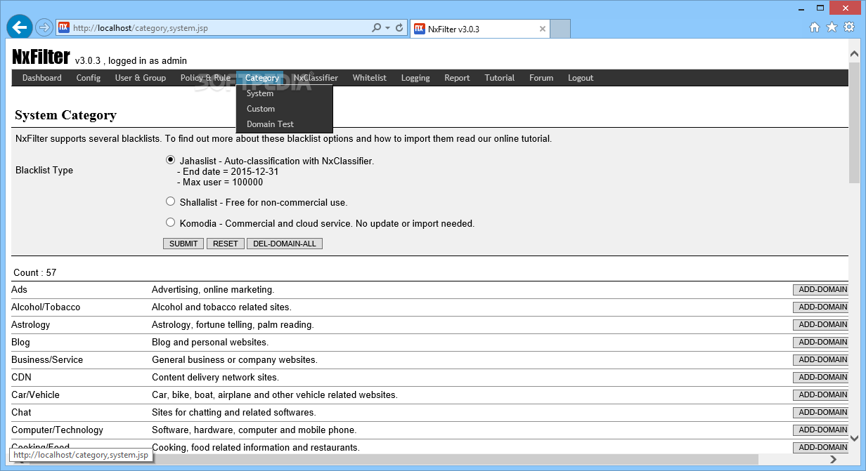
Task: Click the 'Astrology' category name
Action: (x=31, y=325)
